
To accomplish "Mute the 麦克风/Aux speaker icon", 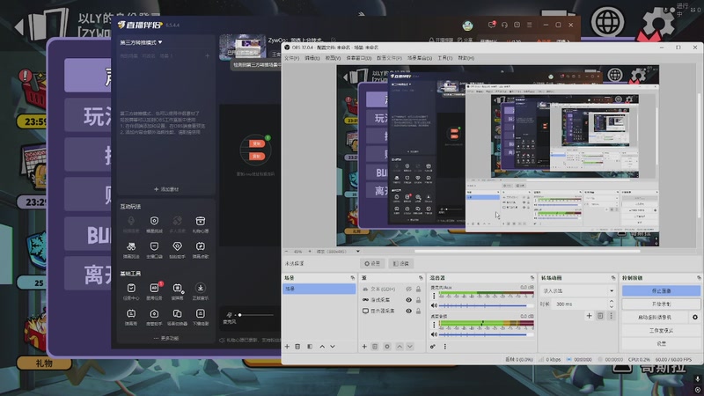I will click(434, 305).
